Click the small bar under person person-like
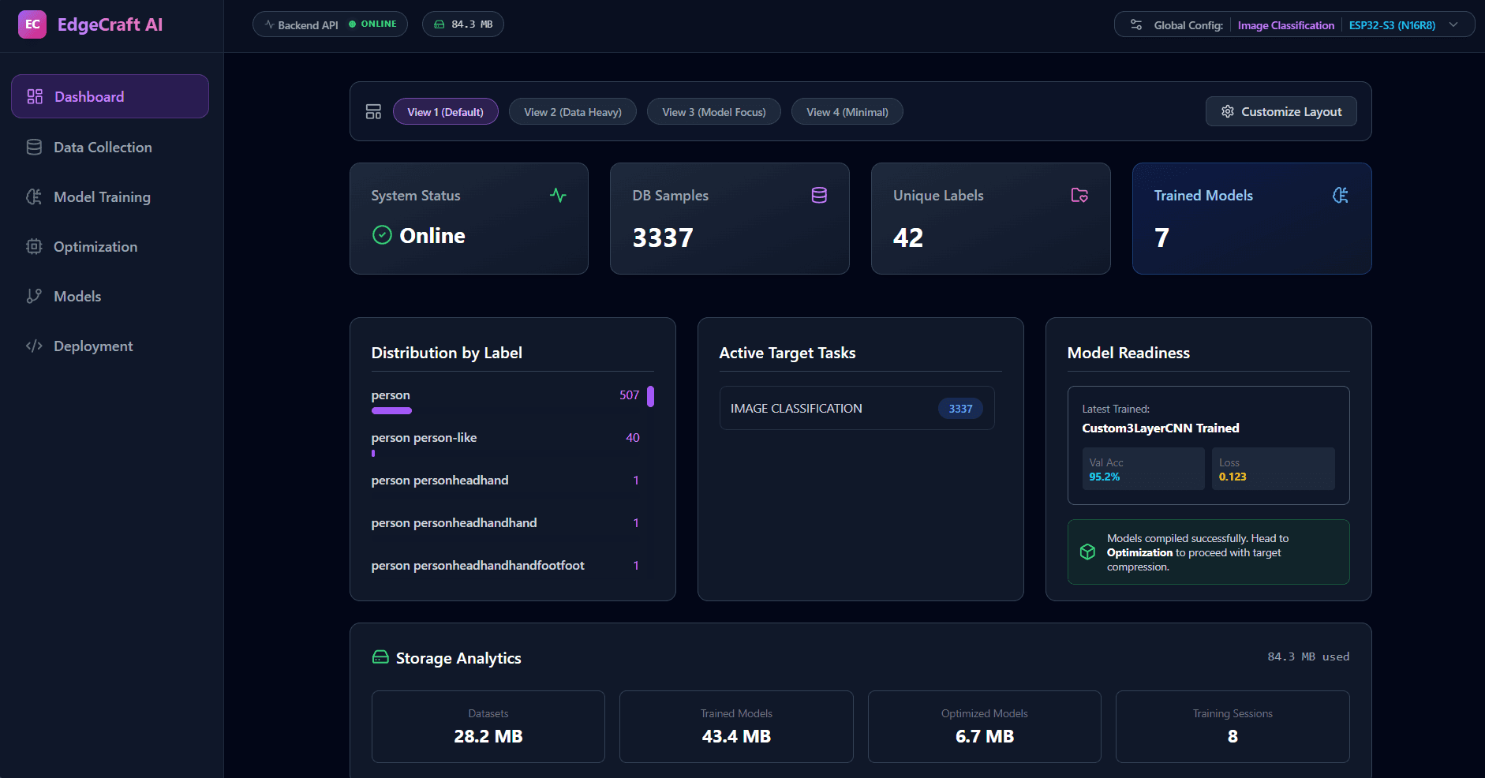 tap(373, 453)
